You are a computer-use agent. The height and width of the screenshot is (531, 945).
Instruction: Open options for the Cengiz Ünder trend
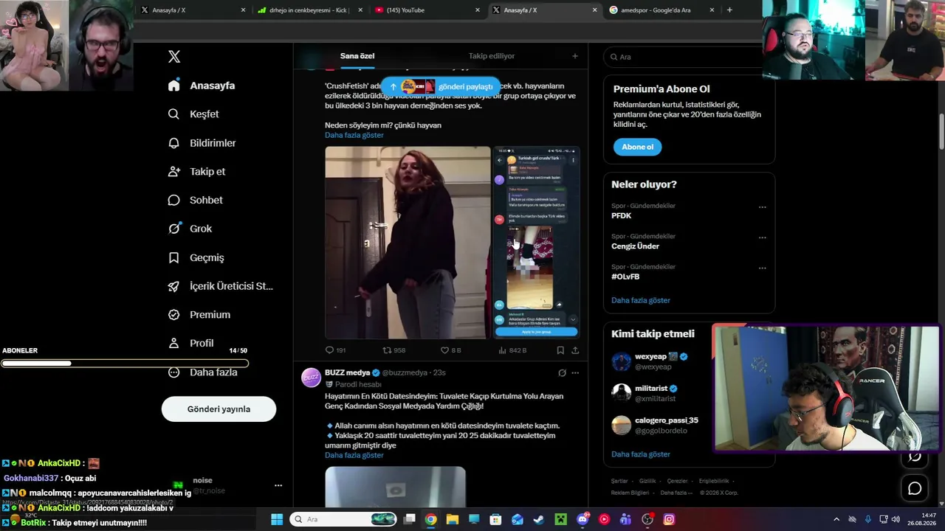pyautogui.click(x=763, y=237)
